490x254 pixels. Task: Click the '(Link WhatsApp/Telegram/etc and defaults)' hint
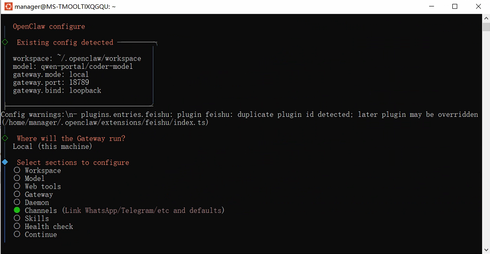pos(143,210)
